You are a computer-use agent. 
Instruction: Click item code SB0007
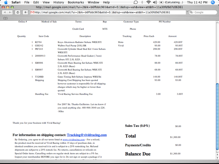pos(39,70)
